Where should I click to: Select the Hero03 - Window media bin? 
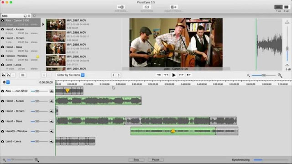(x=21, y=58)
